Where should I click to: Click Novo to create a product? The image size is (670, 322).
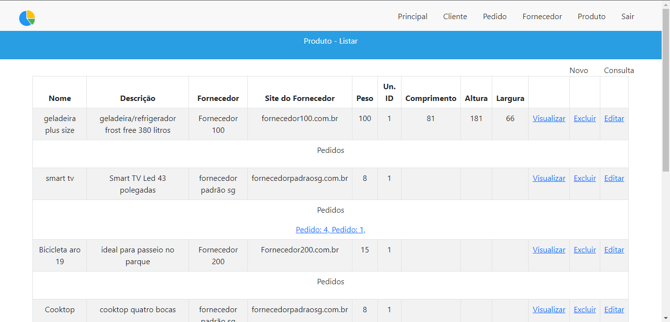pos(579,70)
